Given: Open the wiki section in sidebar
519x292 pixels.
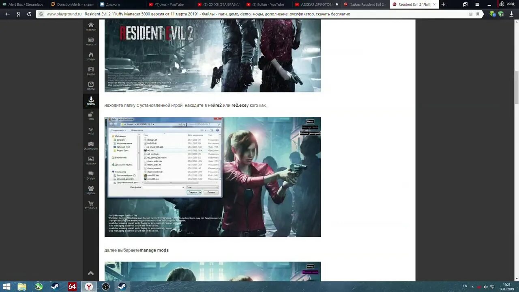Looking at the screenshot, I should coord(91,131).
